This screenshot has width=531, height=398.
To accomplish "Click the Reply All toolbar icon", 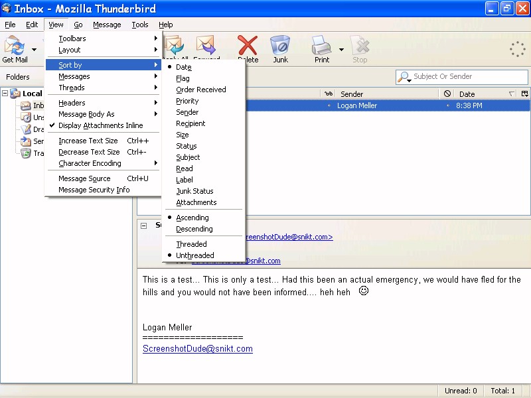I will 174,45.
